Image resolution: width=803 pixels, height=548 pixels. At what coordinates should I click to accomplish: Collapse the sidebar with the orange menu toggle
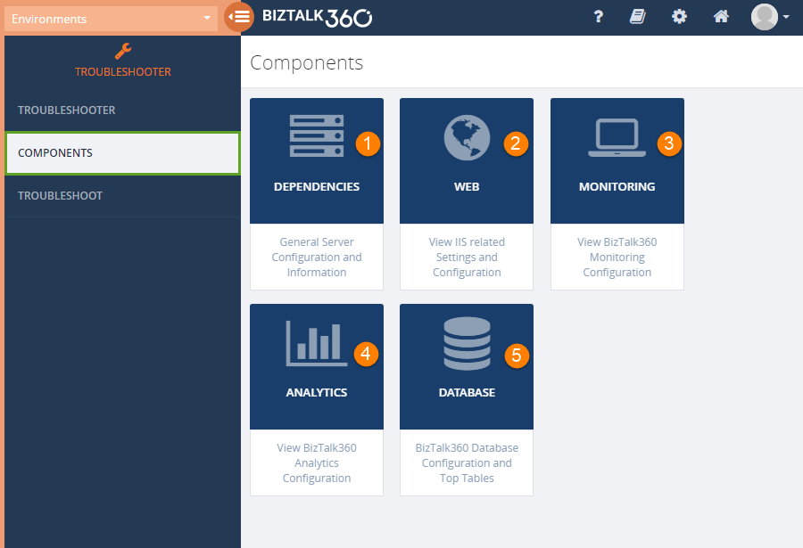pos(238,17)
